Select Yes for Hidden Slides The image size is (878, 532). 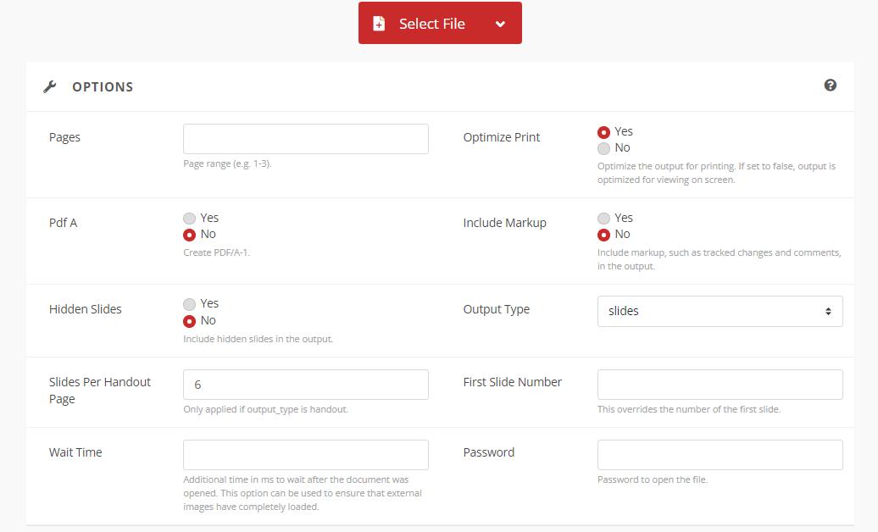click(x=188, y=303)
